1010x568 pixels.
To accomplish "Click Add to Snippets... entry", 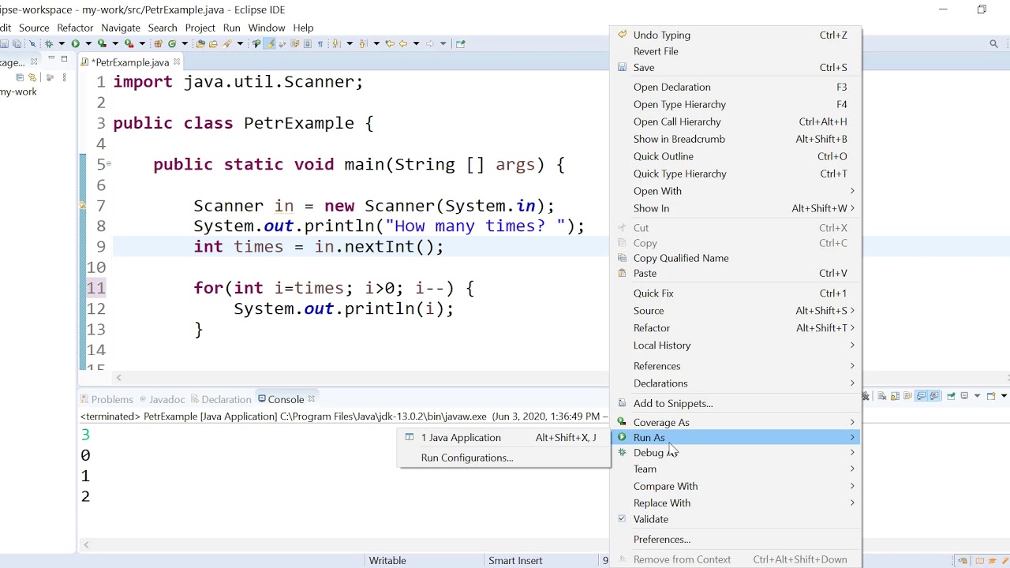I will [735, 403].
